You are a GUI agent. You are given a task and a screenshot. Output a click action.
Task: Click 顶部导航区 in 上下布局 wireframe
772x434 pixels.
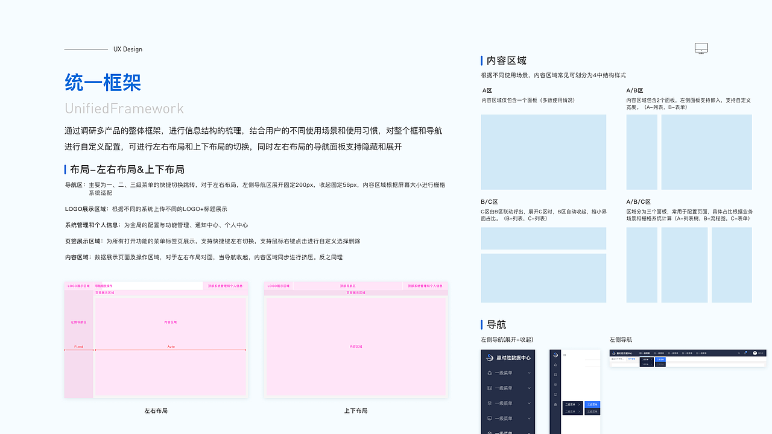[347, 286]
